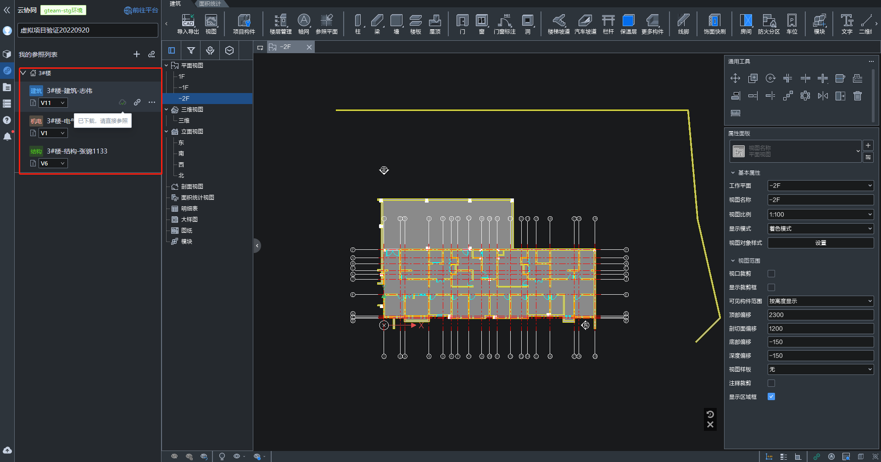Close the -2F view tab
The width and height of the screenshot is (881, 462).
click(x=309, y=47)
